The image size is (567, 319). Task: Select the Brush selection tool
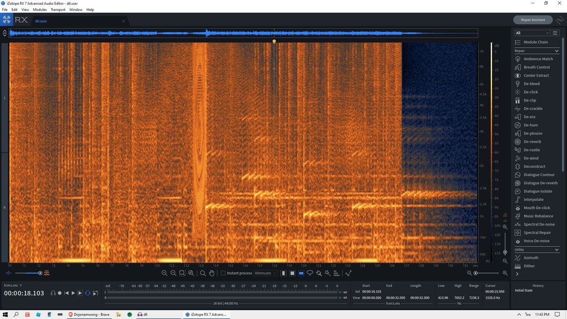(319, 273)
